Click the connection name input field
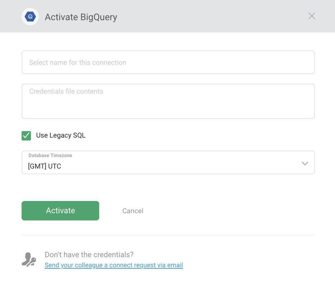The width and height of the screenshot is (335, 286). pos(168,62)
